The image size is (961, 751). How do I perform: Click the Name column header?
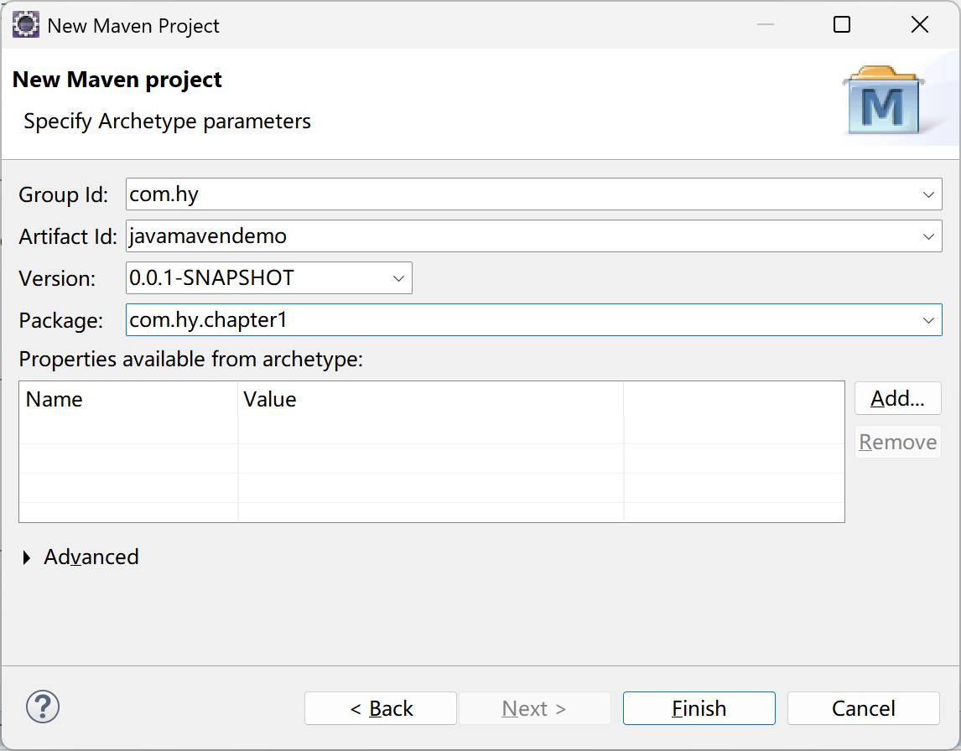128,400
